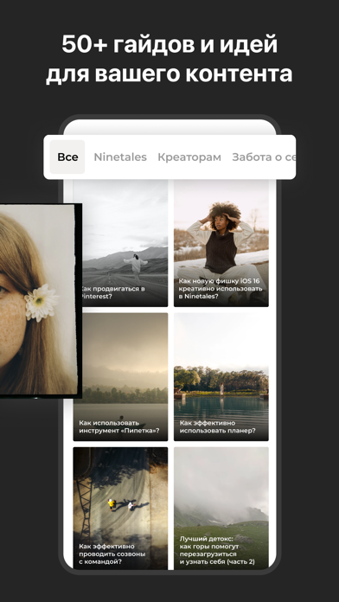Screen dimensions: 339x602
Task: Open the "Креаторам" tab
Action: click(x=189, y=157)
